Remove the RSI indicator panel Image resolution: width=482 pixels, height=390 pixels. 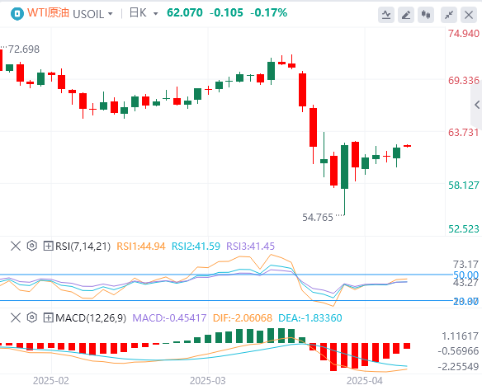16,246
